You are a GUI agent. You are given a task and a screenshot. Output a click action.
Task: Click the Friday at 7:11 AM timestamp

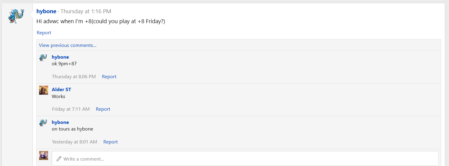click(71, 109)
